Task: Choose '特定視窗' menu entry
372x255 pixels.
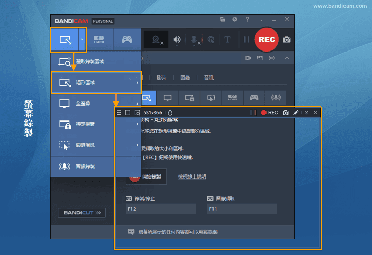Action: [x=96, y=124]
